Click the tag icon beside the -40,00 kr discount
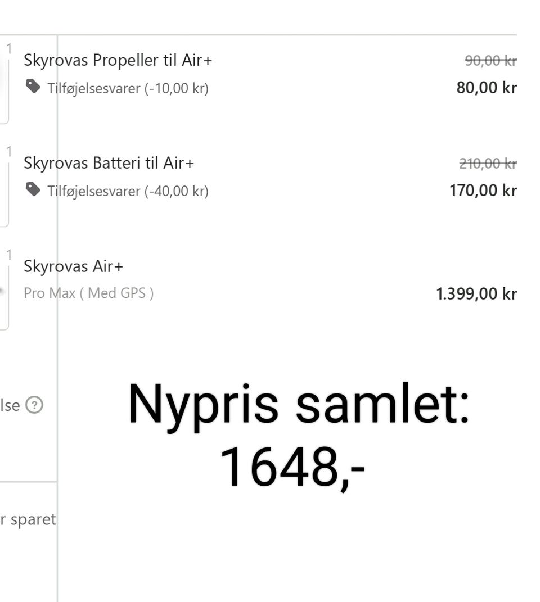The width and height of the screenshot is (540, 602). (x=33, y=189)
